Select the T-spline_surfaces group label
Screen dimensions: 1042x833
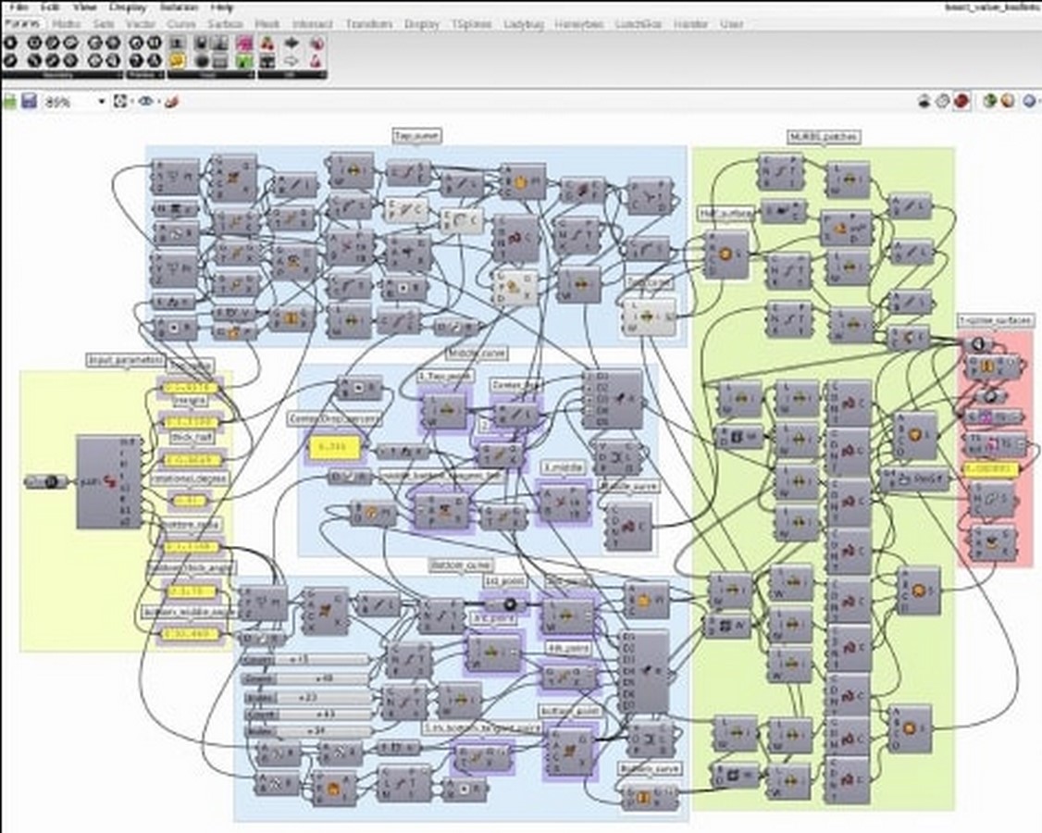(x=996, y=320)
